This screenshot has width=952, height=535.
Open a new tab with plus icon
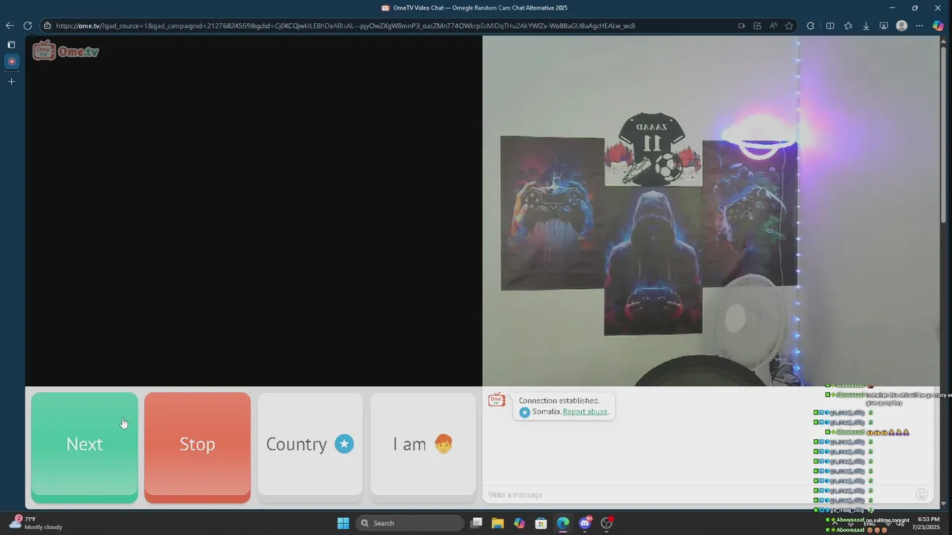point(11,81)
